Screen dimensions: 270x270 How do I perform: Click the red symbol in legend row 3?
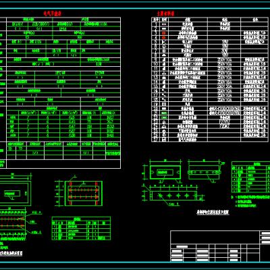coord(164,33)
